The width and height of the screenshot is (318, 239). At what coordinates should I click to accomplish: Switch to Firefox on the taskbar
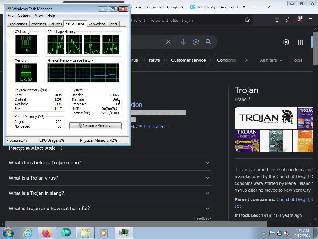[47, 233]
